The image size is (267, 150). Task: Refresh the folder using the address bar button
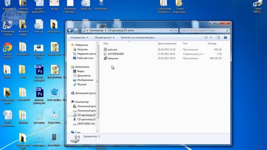(x=175, y=30)
